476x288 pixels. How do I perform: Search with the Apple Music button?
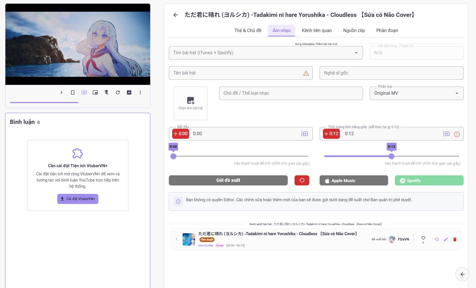tap(354, 180)
